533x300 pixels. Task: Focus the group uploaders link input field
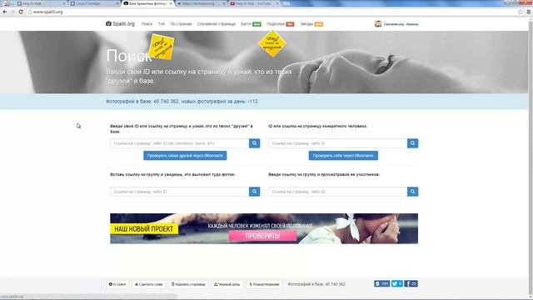pos(180,192)
